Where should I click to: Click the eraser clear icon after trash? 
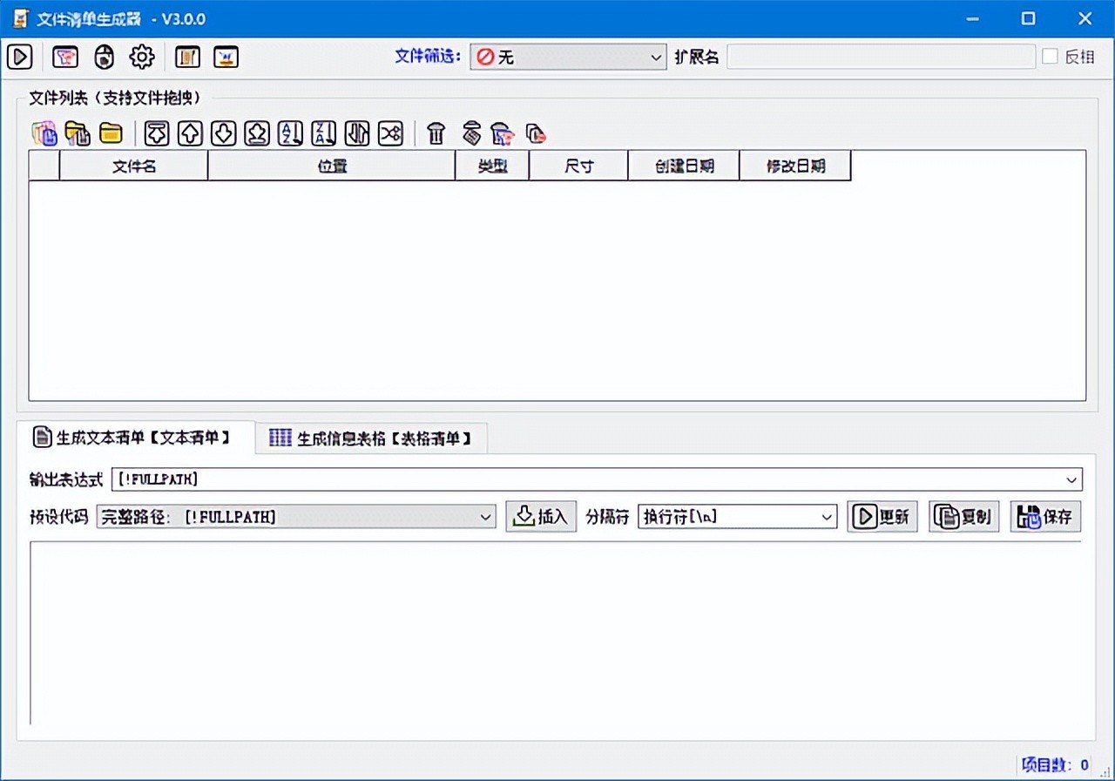(x=471, y=133)
